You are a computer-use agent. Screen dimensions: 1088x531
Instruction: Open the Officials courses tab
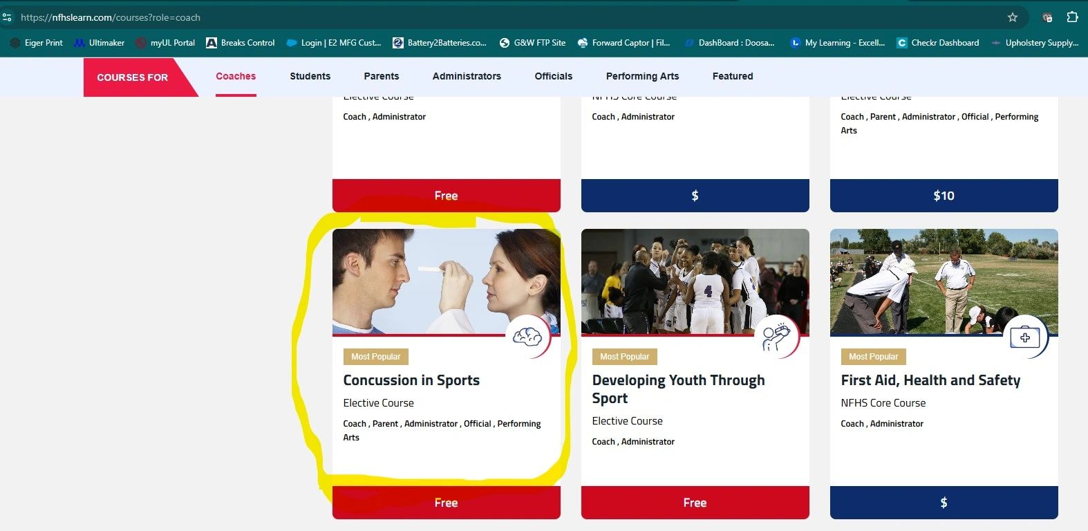(x=554, y=76)
